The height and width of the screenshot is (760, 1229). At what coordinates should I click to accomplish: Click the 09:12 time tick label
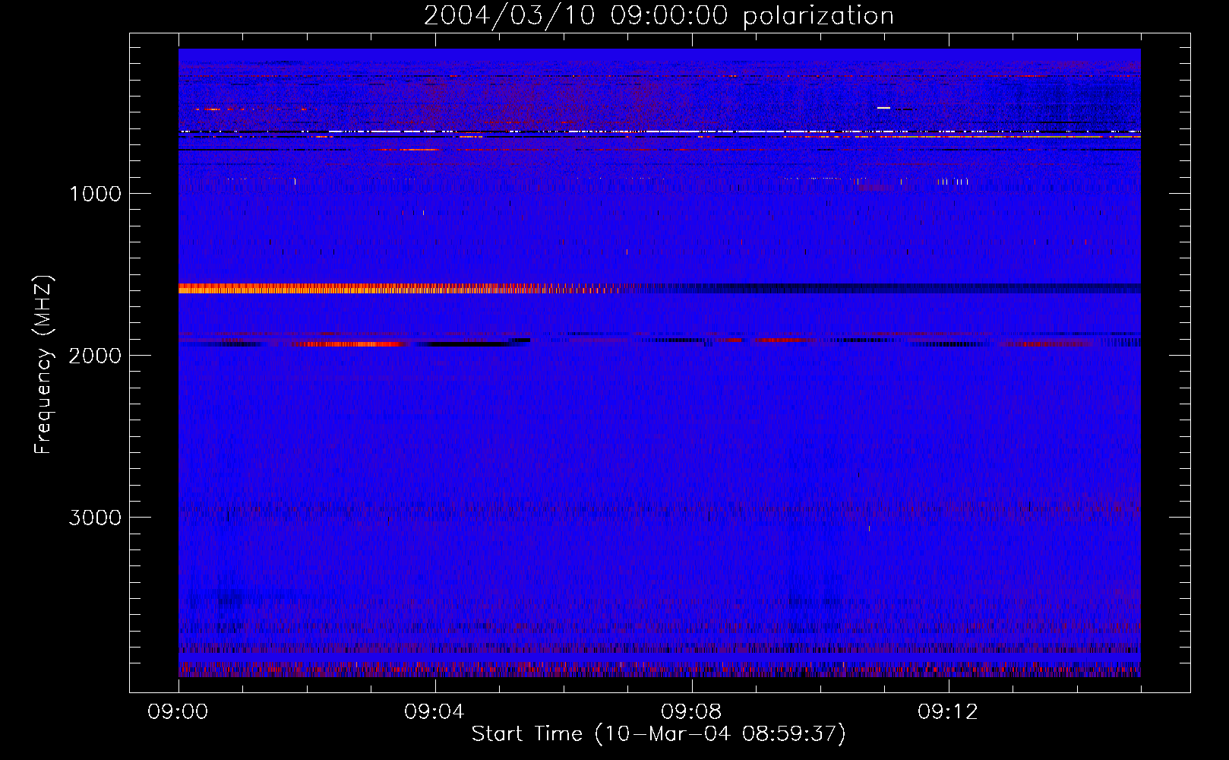(x=948, y=712)
